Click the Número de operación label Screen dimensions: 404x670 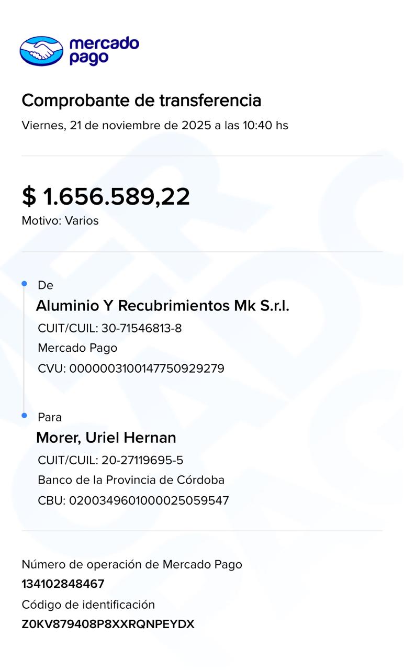(x=132, y=564)
